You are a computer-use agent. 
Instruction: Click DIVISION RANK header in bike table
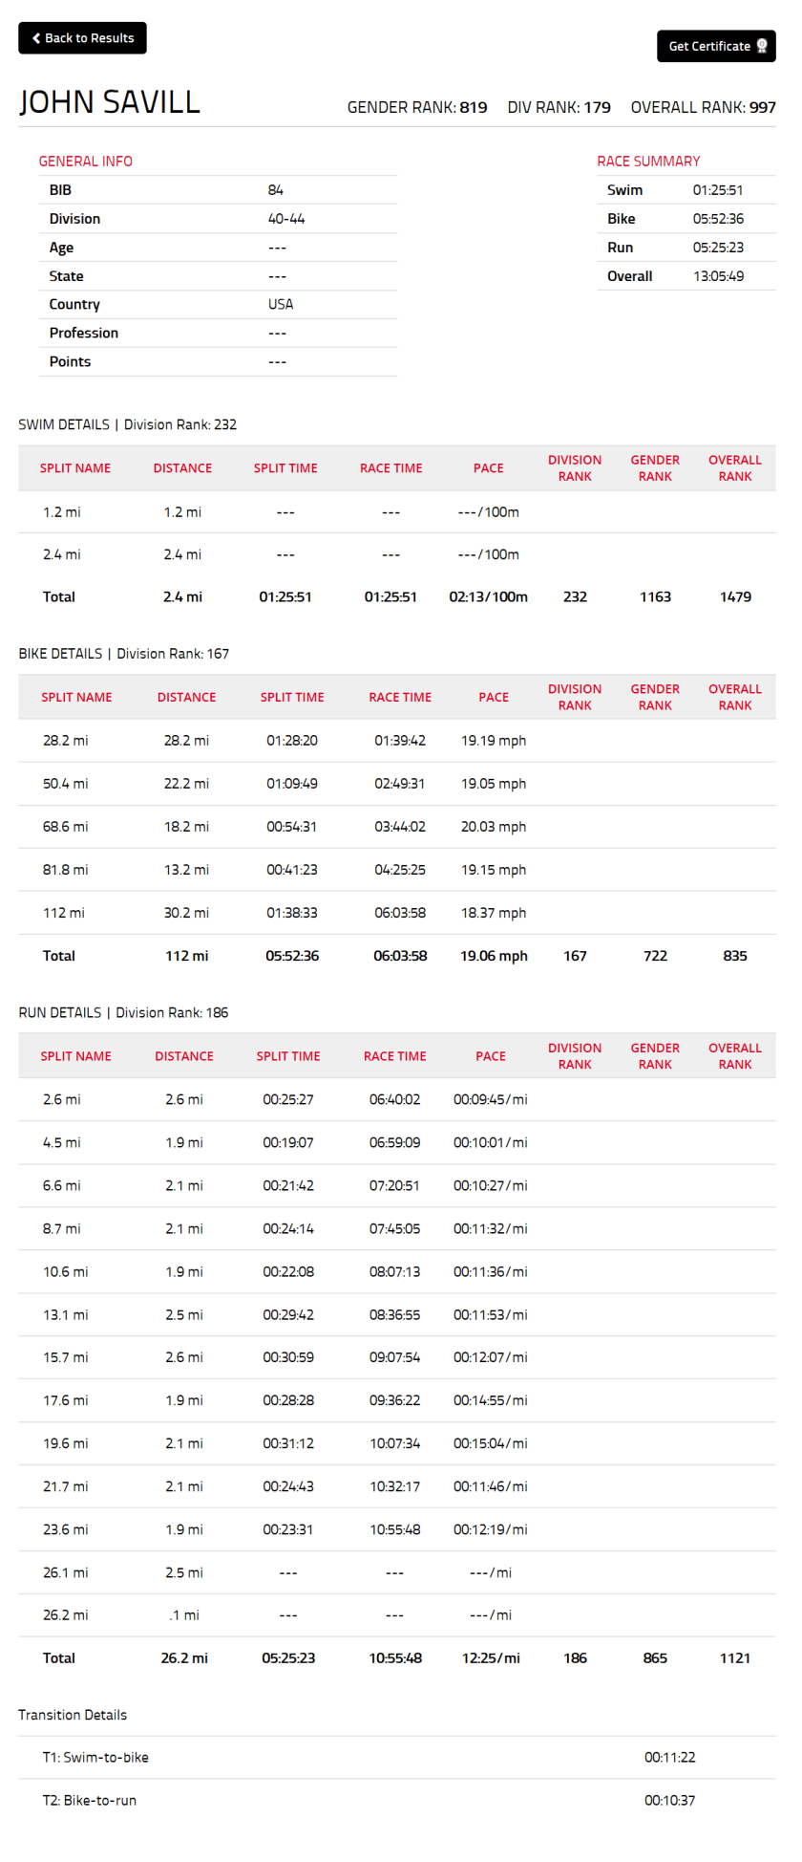click(575, 697)
